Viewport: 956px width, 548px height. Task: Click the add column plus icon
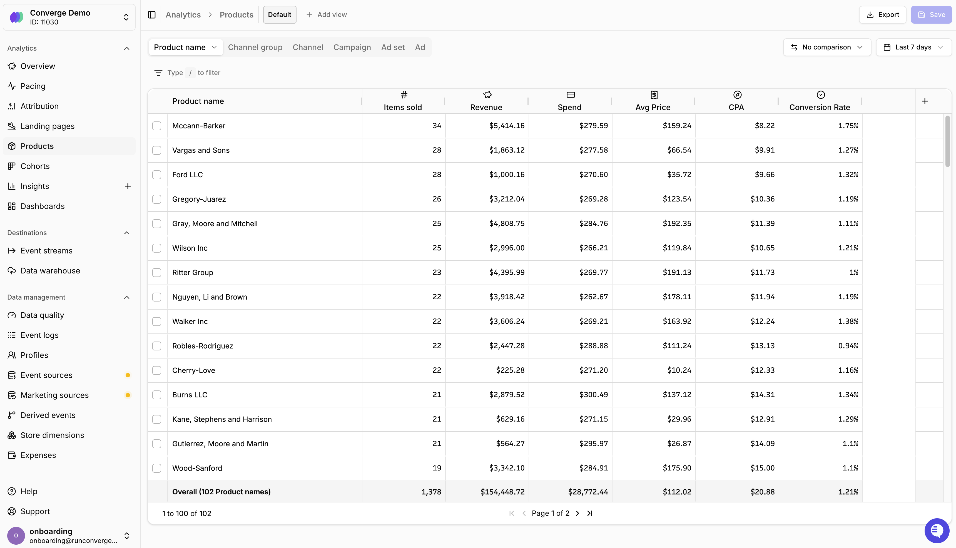click(x=924, y=101)
